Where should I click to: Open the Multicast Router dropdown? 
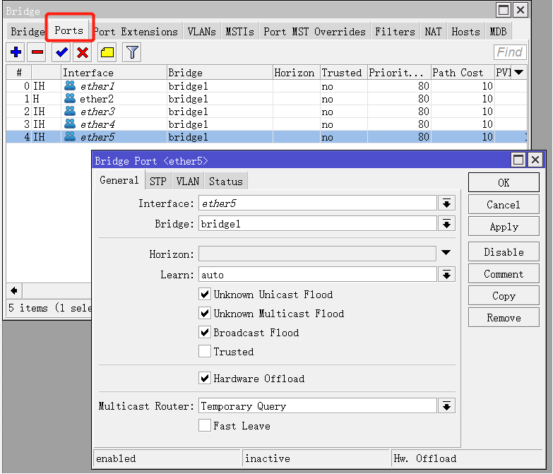coord(446,406)
